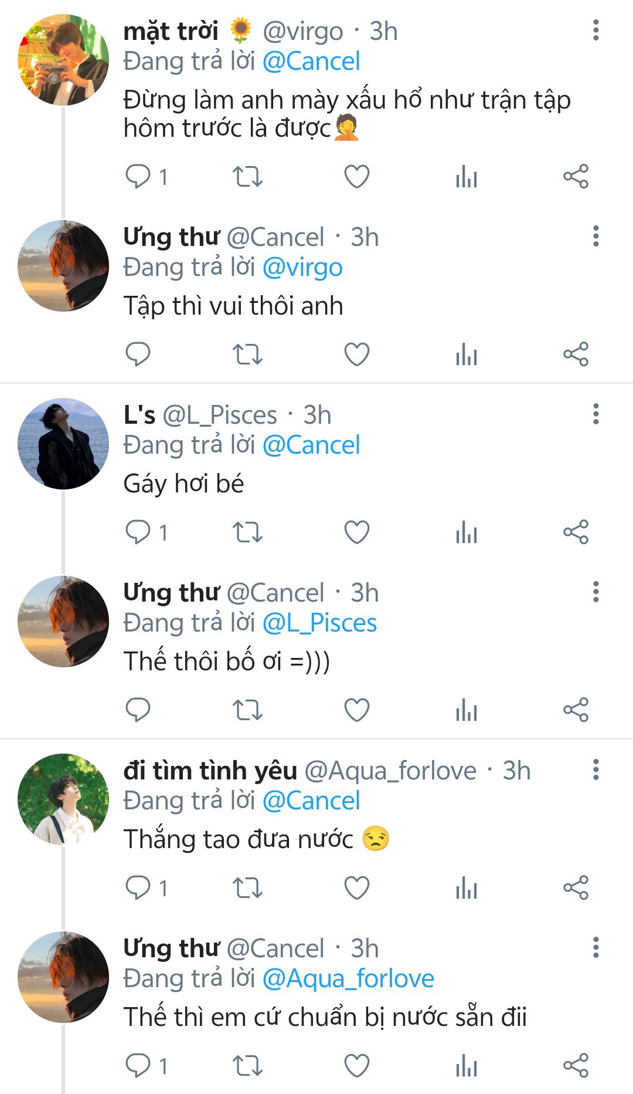Open L's profile avatar by the sea
The width and height of the screenshot is (633, 1094).
pos(63,444)
